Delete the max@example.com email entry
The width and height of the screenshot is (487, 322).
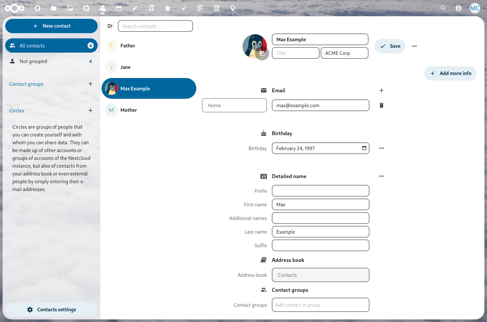click(382, 105)
